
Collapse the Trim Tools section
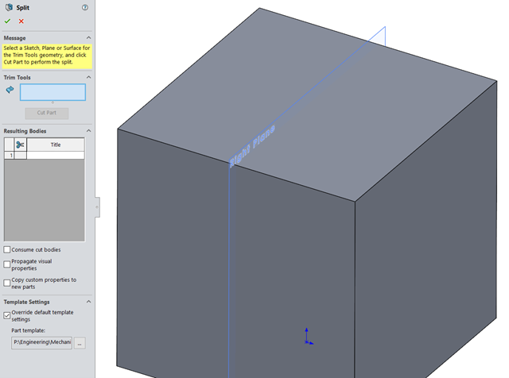88,78
